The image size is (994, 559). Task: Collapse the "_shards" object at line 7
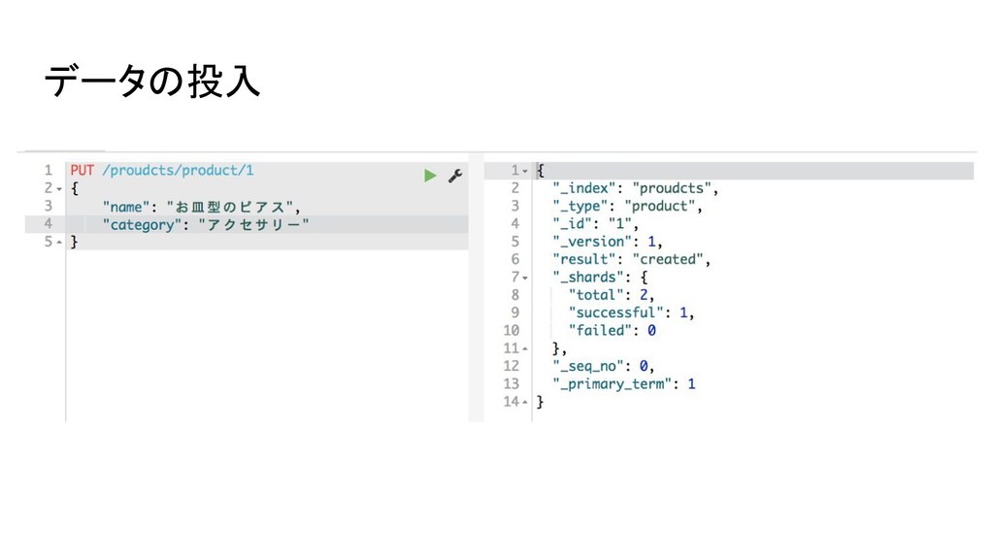coord(525,279)
